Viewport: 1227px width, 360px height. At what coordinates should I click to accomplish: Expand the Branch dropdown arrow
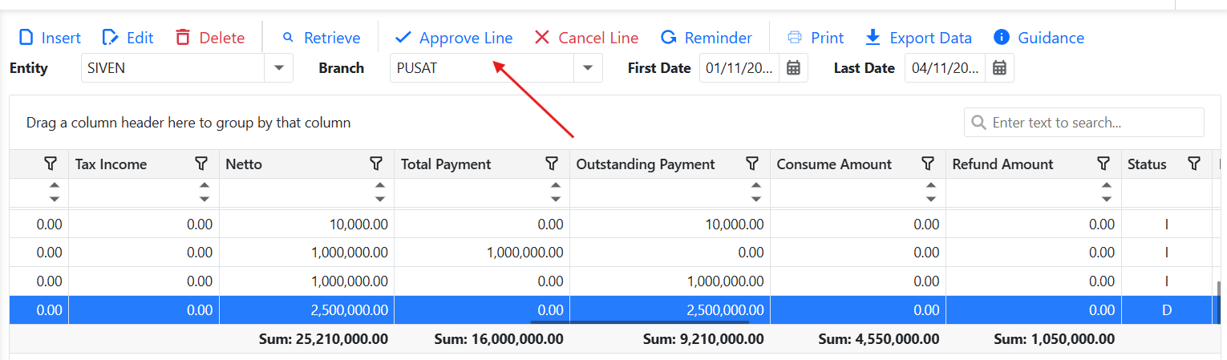(x=588, y=68)
